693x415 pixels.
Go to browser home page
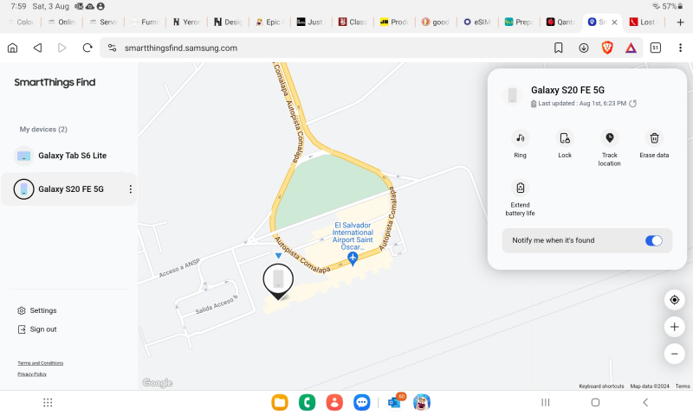12,48
